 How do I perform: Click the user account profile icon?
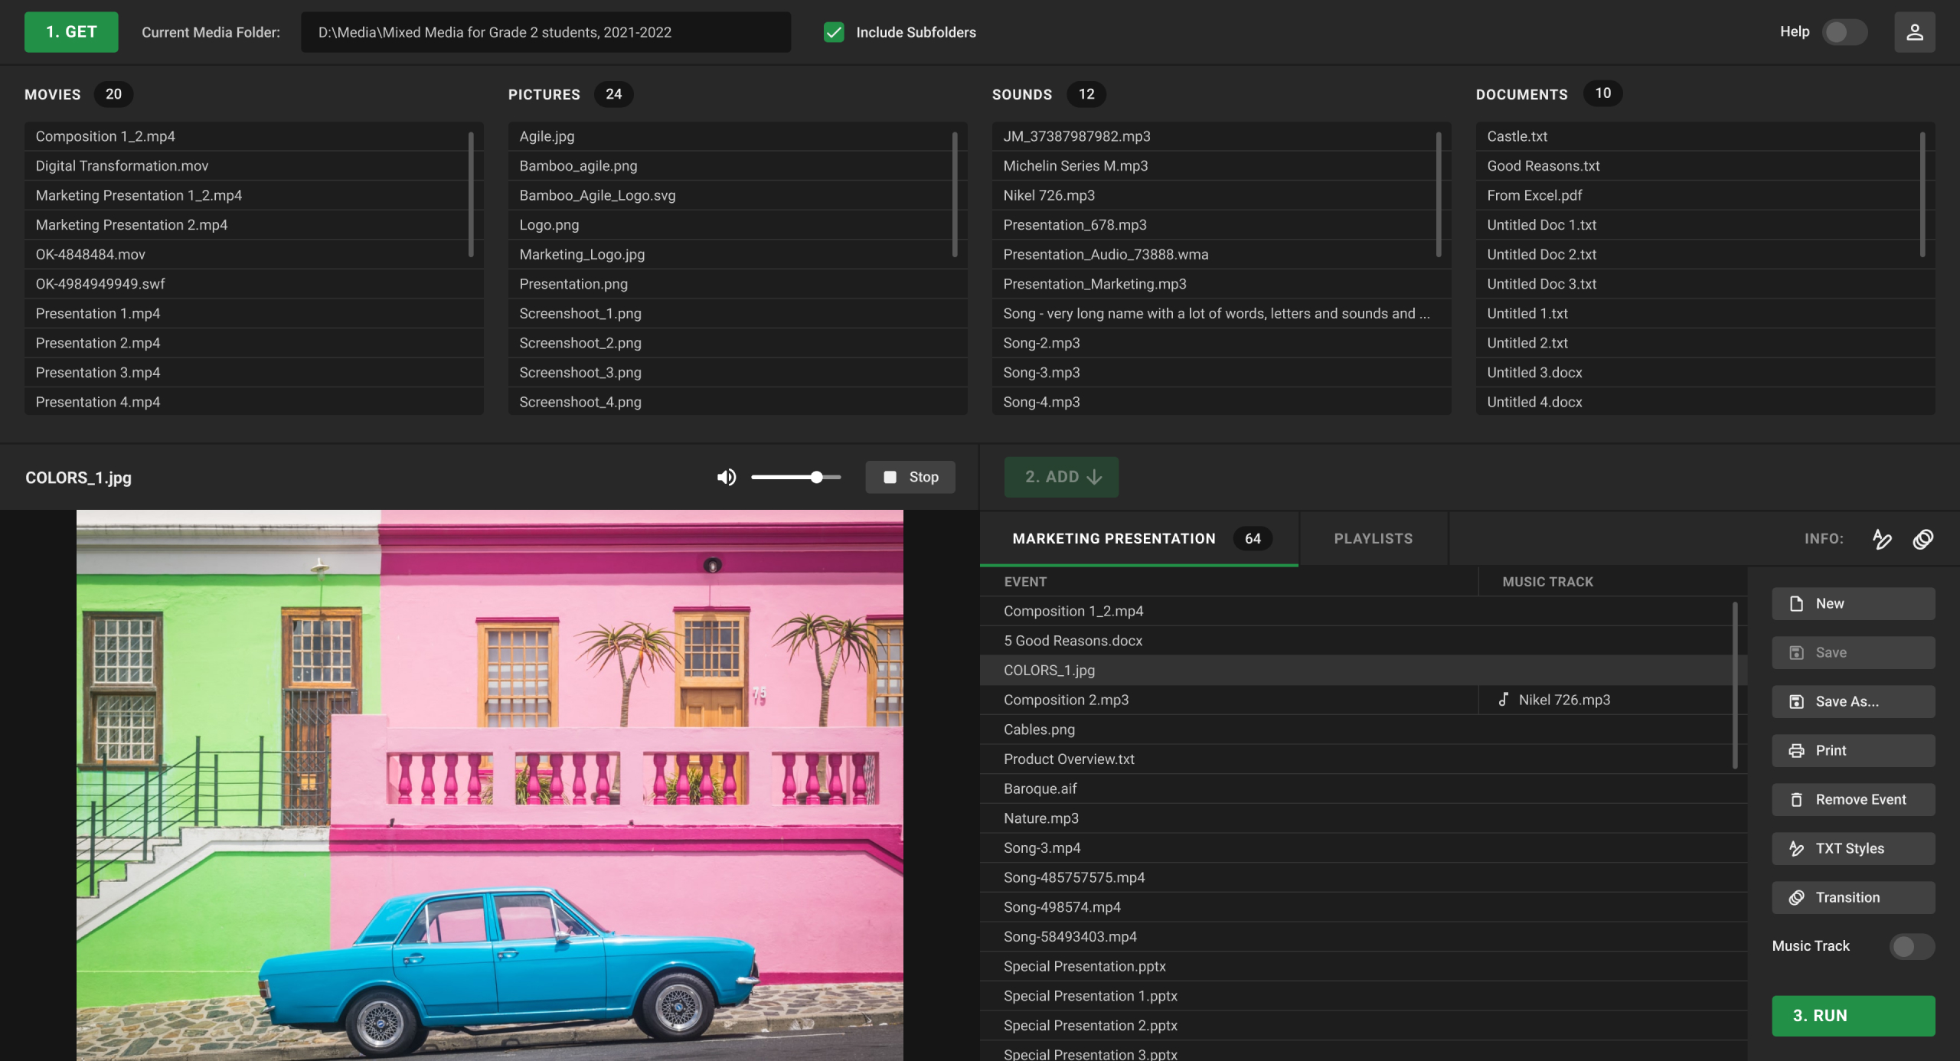[1914, 32]
